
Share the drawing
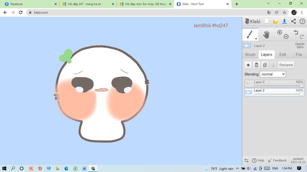293,21
